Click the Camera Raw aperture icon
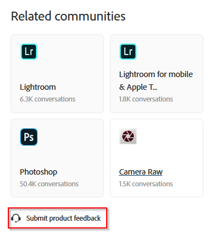Image resolution: width=210 pixels, height=234 pixels. (x=128, y=136)
